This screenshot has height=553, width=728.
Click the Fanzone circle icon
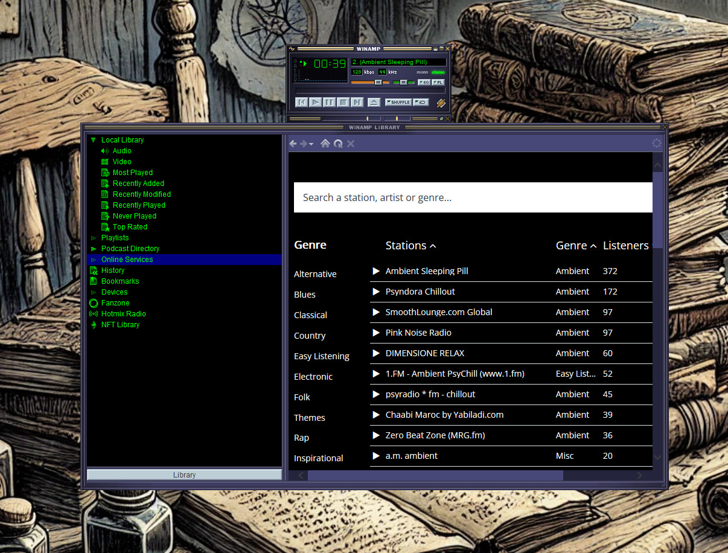(x=94, y=303)
